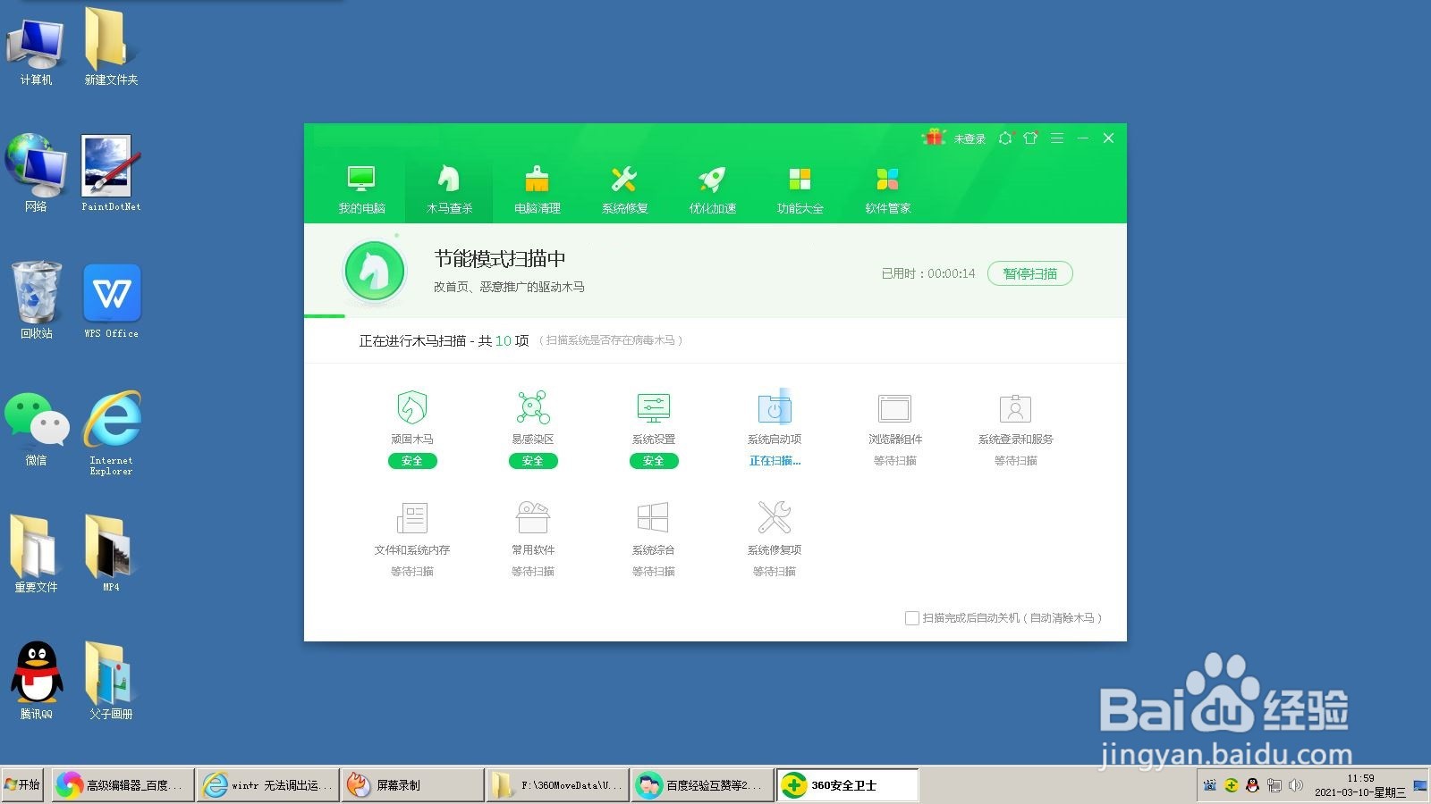The width and height of the screenshot is (1431, 804).
Task: Open the 我的电脑 tab in 360
Action: (x=361, y=189)
